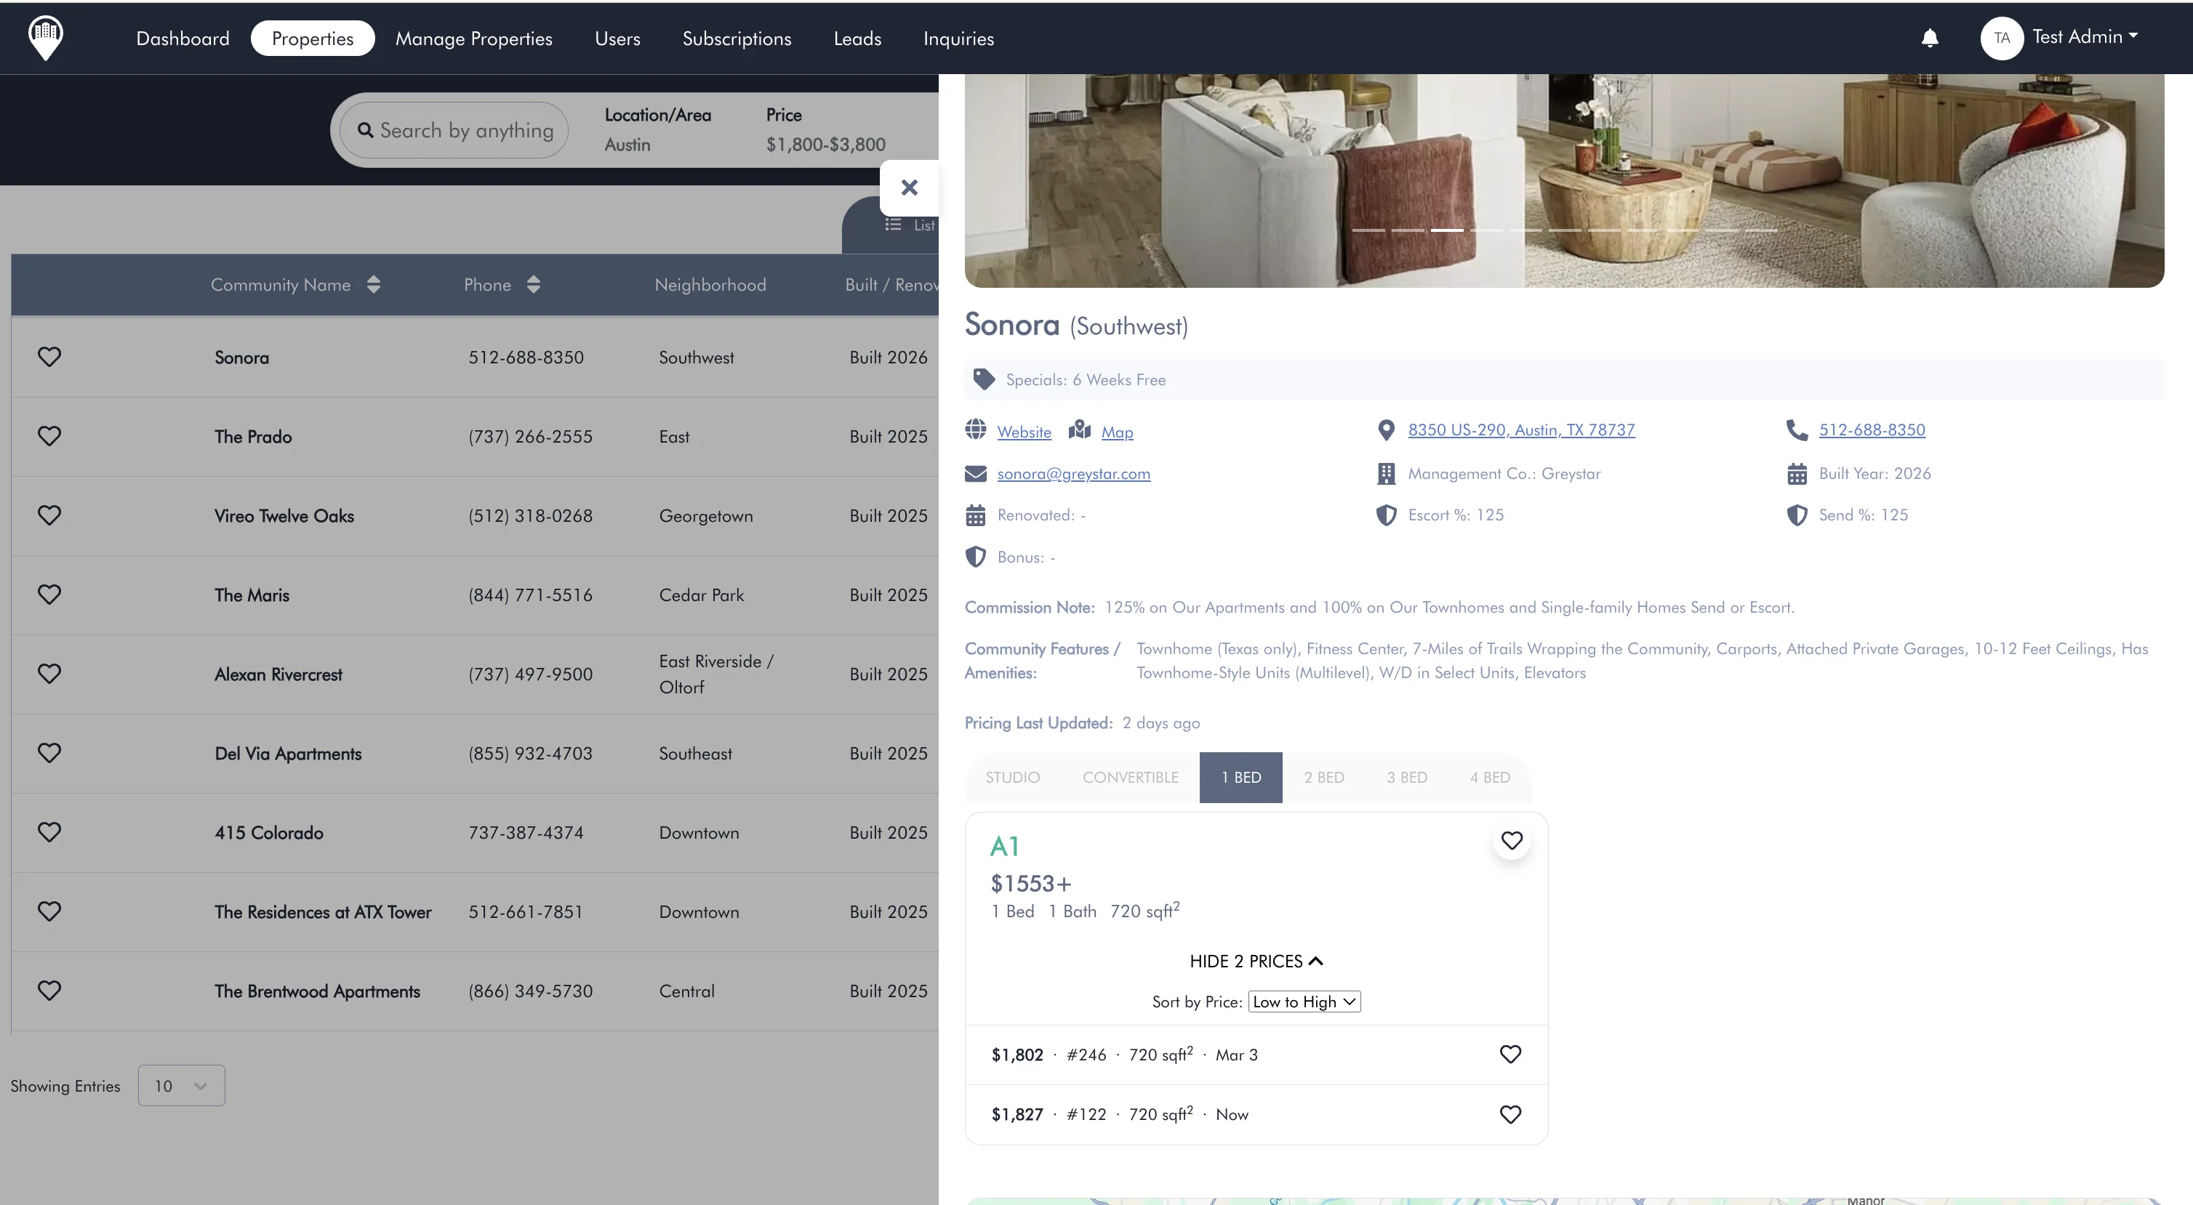Click the Search by anything field
The image size is (2193, 1205).
tap(465, 130)
